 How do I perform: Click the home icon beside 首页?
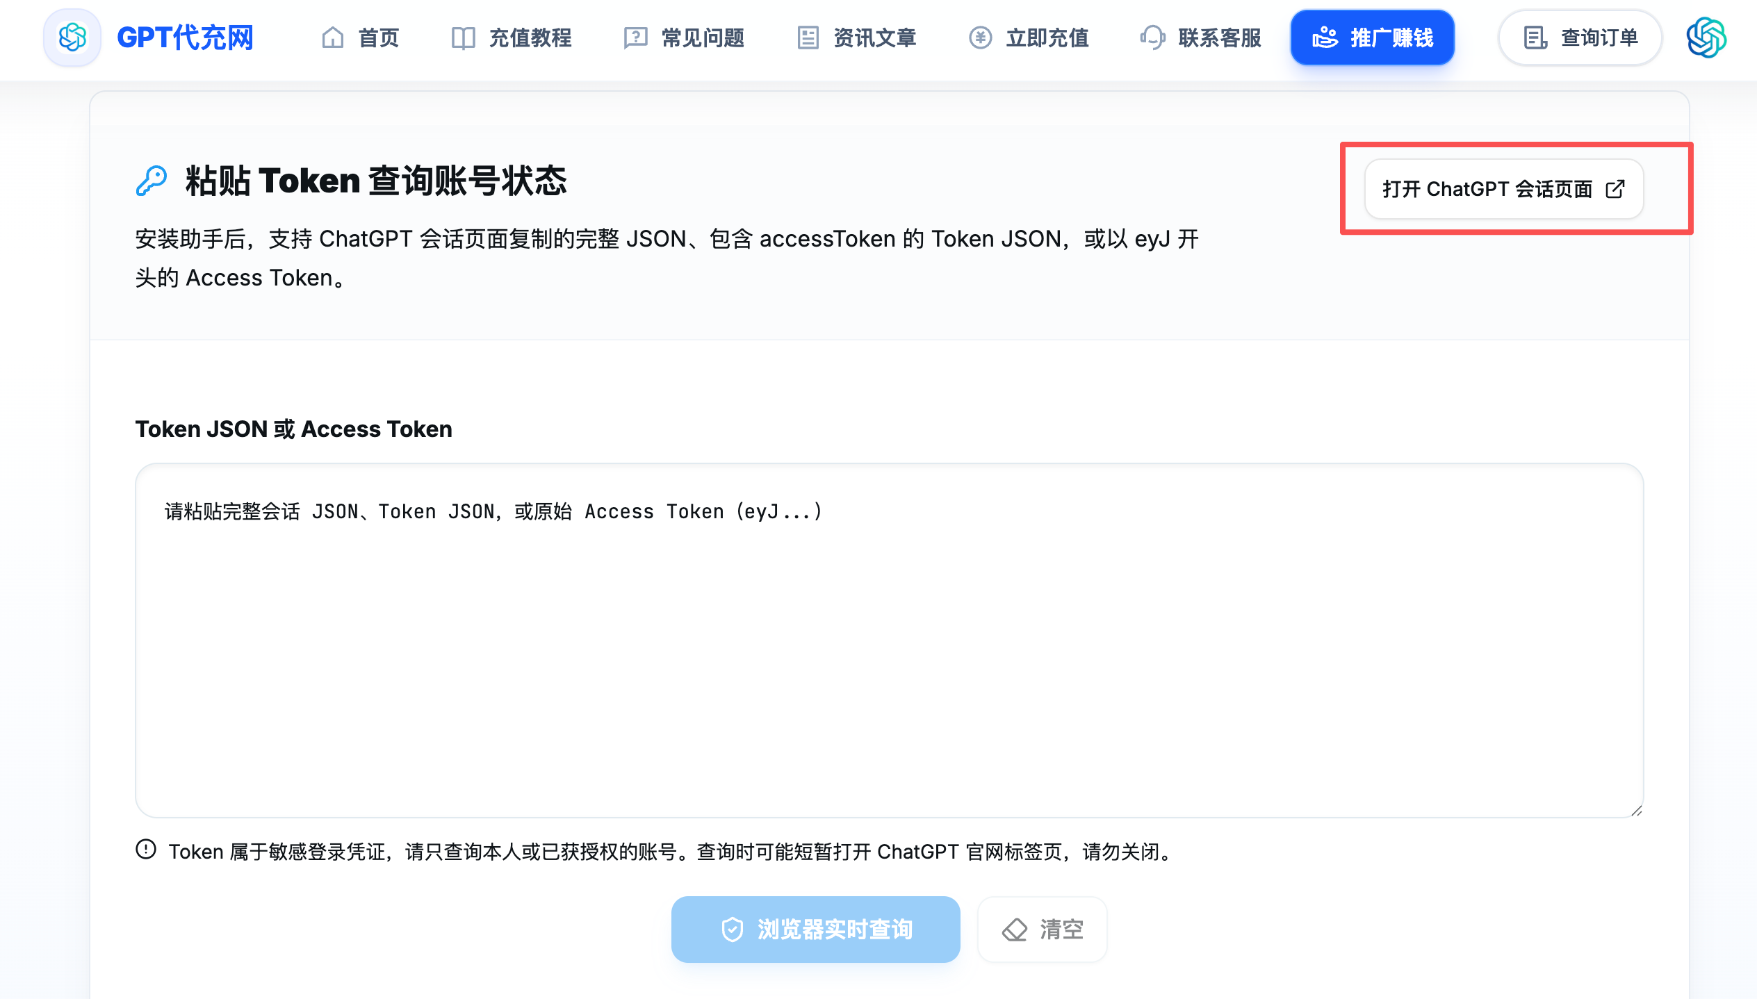pyautogui.click(x=333, y=38)
